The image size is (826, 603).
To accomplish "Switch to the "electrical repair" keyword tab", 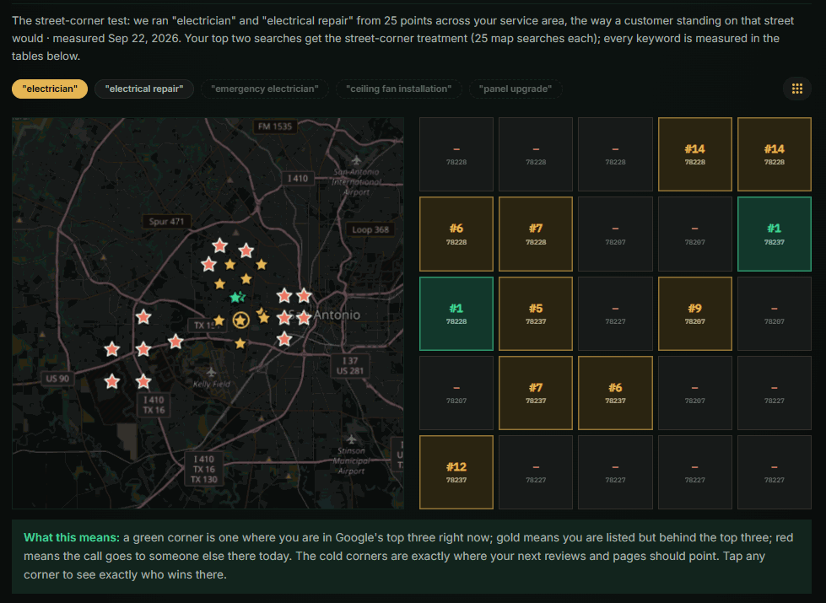I will click(x=144, y=89).
